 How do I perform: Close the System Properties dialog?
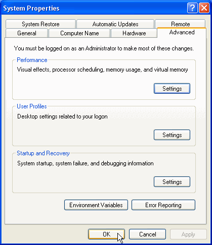(204, 8)
